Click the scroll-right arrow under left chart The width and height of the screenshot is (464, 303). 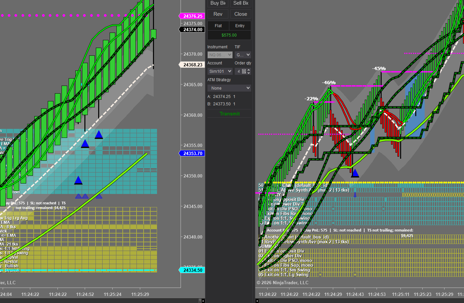click(x=203, y=301)
